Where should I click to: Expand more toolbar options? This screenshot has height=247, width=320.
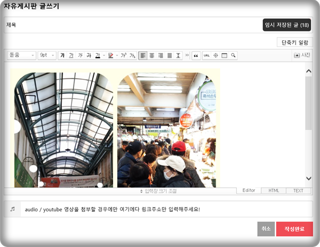pos(187,55)
